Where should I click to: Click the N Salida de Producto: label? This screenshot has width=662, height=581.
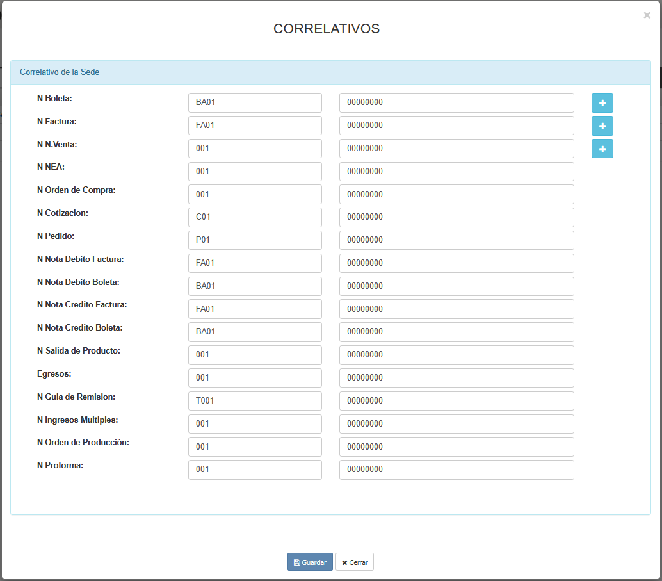click(79, 350)
